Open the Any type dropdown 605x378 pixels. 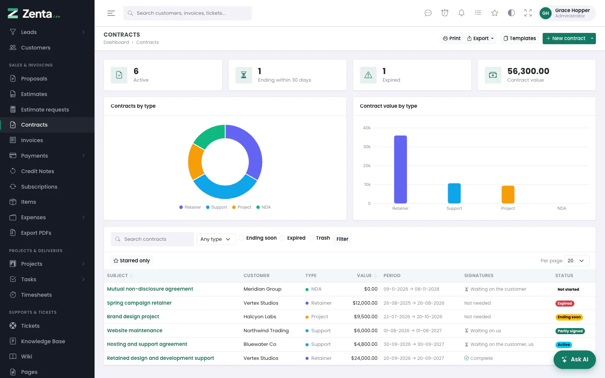(216, 239)
